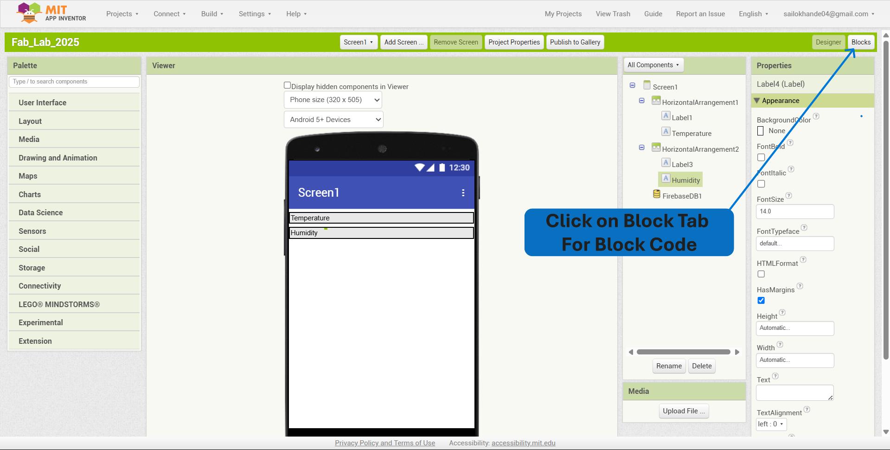Uncheck the HasMargins checkbox
The width and height of the screenshot is (890, 450).
tap(761, 301)
